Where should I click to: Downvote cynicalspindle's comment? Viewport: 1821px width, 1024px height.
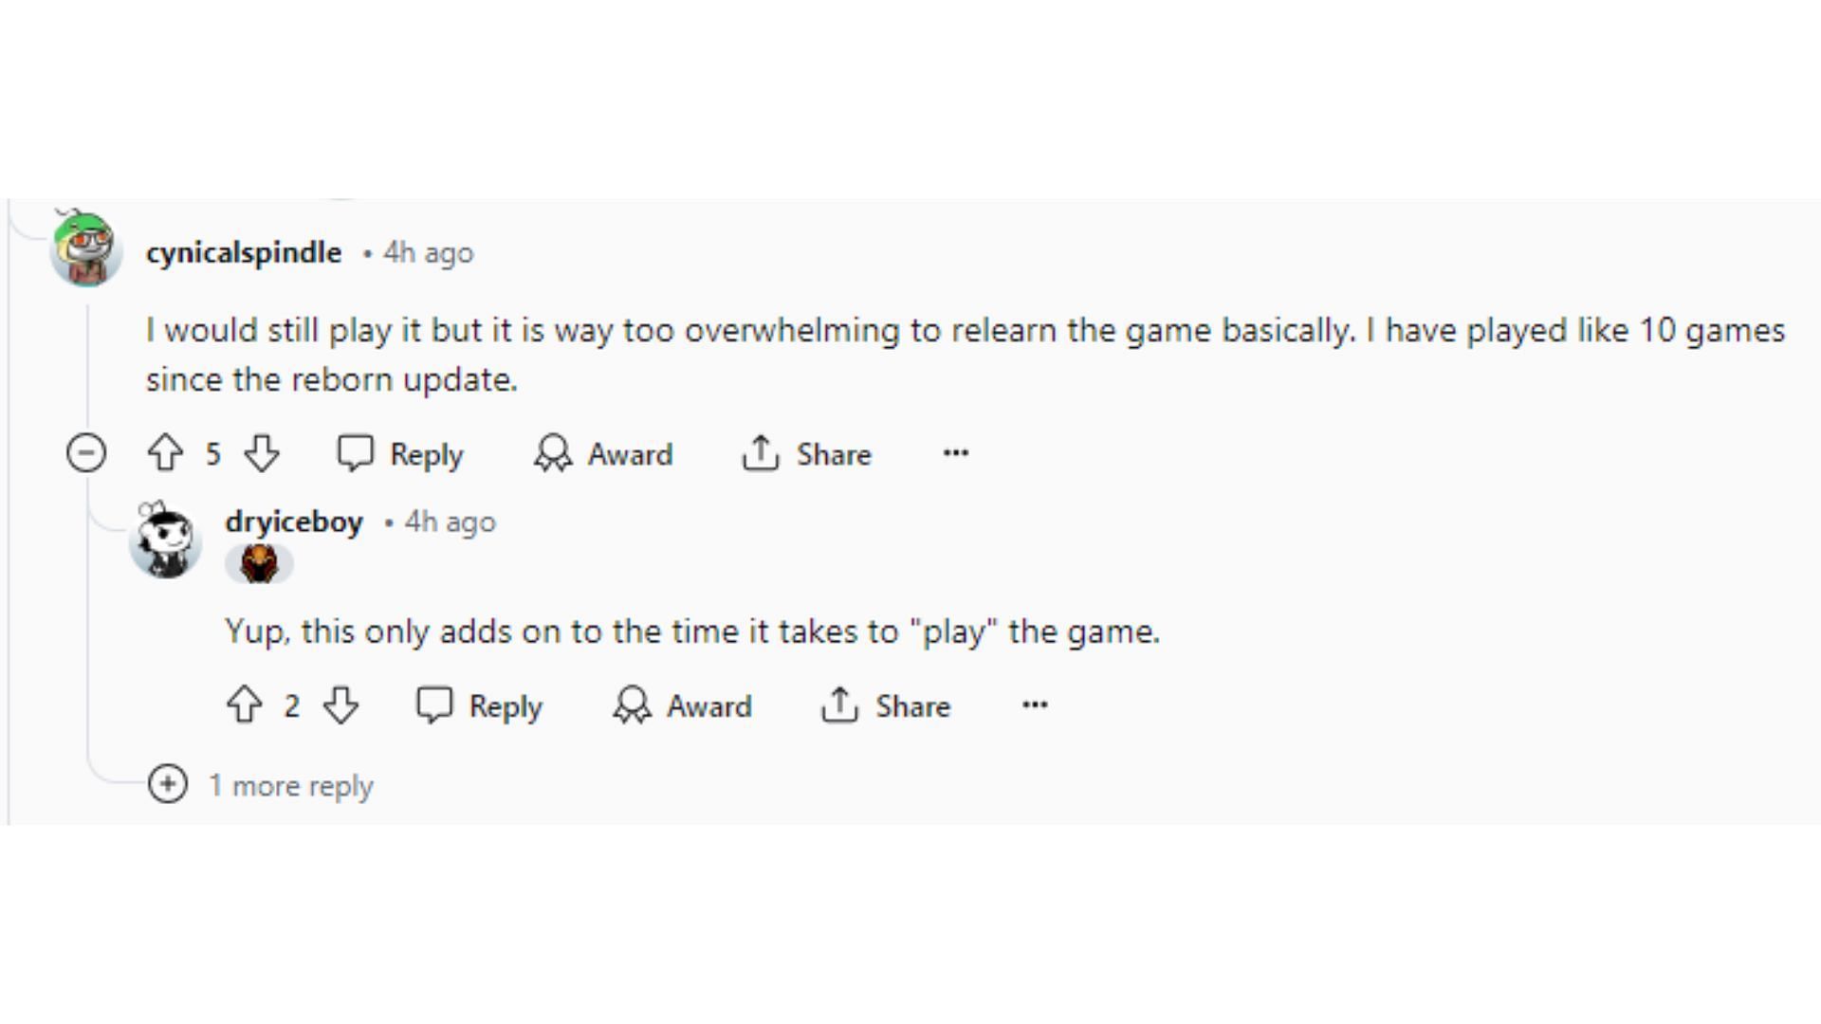coord(262,453)
